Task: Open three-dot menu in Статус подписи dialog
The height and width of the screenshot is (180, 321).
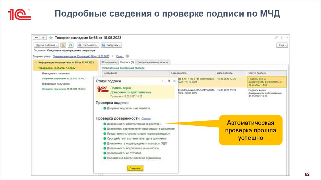Action: pyautogui.click(x=163, y=81)
